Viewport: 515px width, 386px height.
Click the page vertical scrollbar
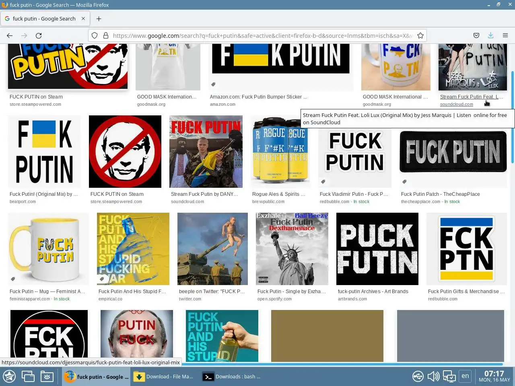tap(513, 117)
